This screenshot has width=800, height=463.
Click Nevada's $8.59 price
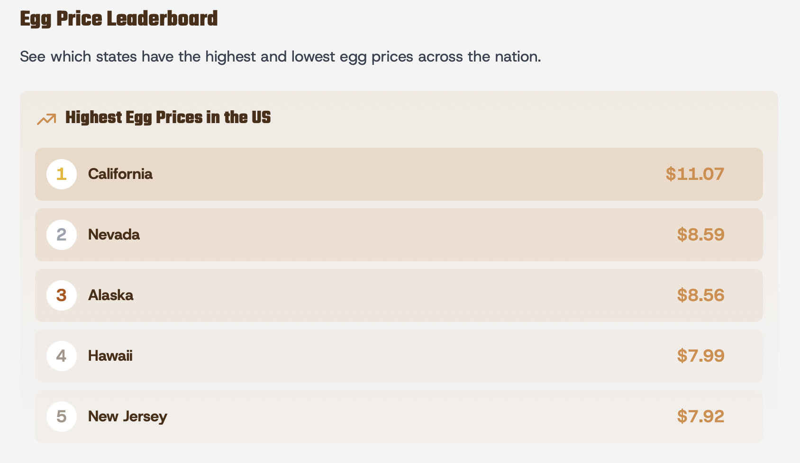pos(700,235)
